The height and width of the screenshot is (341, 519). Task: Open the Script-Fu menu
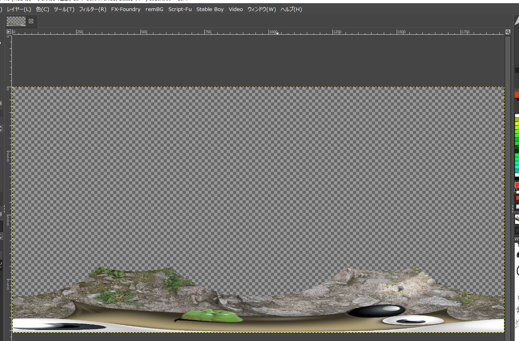[180, 9]
